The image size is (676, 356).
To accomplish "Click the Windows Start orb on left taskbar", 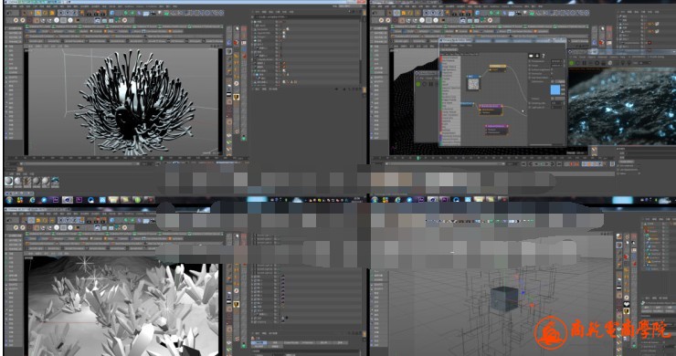I will coord(9,200).
